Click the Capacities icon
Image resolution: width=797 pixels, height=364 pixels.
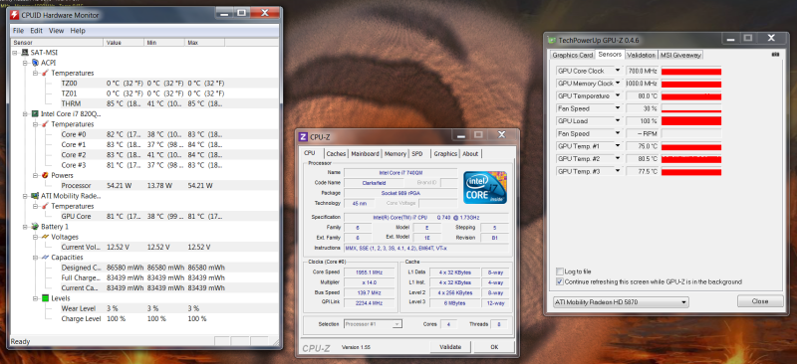pos(45,258)
